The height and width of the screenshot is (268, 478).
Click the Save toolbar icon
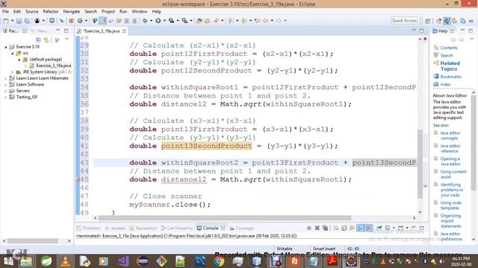19,21
